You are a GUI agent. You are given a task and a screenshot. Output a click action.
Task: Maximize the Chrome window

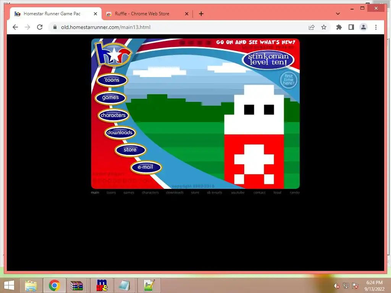tap(362, 8)
